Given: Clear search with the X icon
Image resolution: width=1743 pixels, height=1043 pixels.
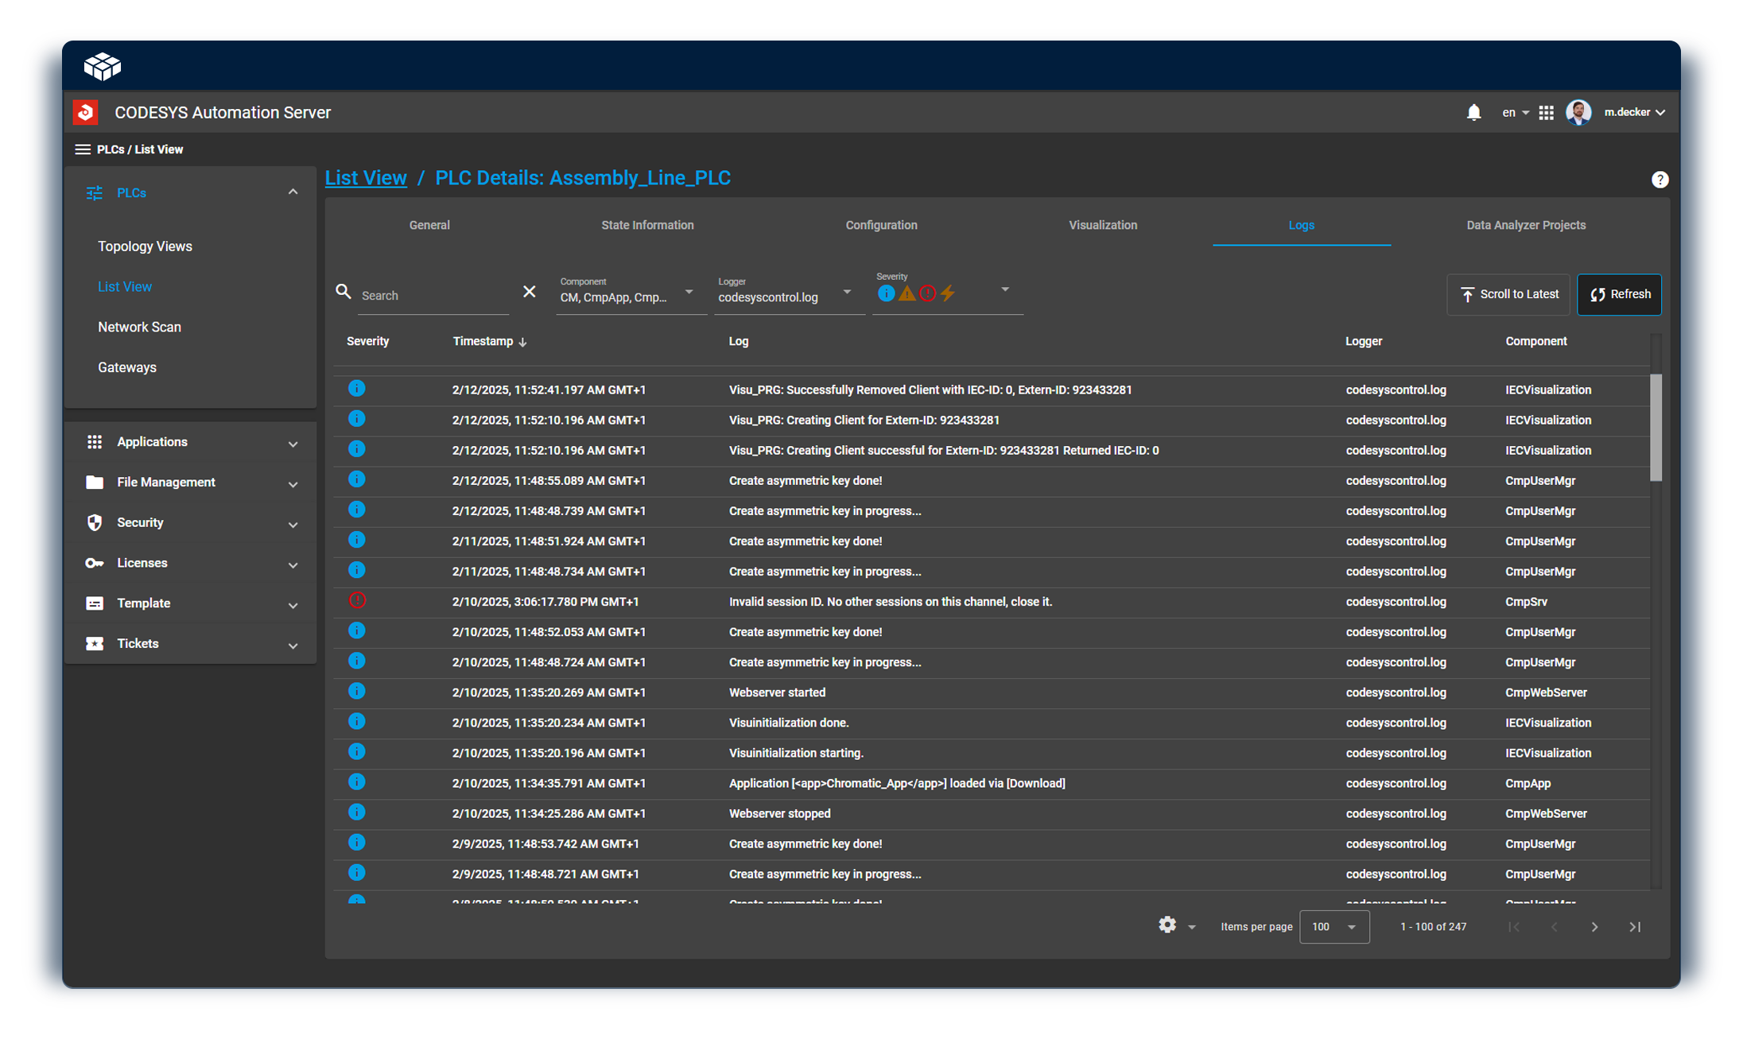Looking at the screenshot, I should click(529, 292).
